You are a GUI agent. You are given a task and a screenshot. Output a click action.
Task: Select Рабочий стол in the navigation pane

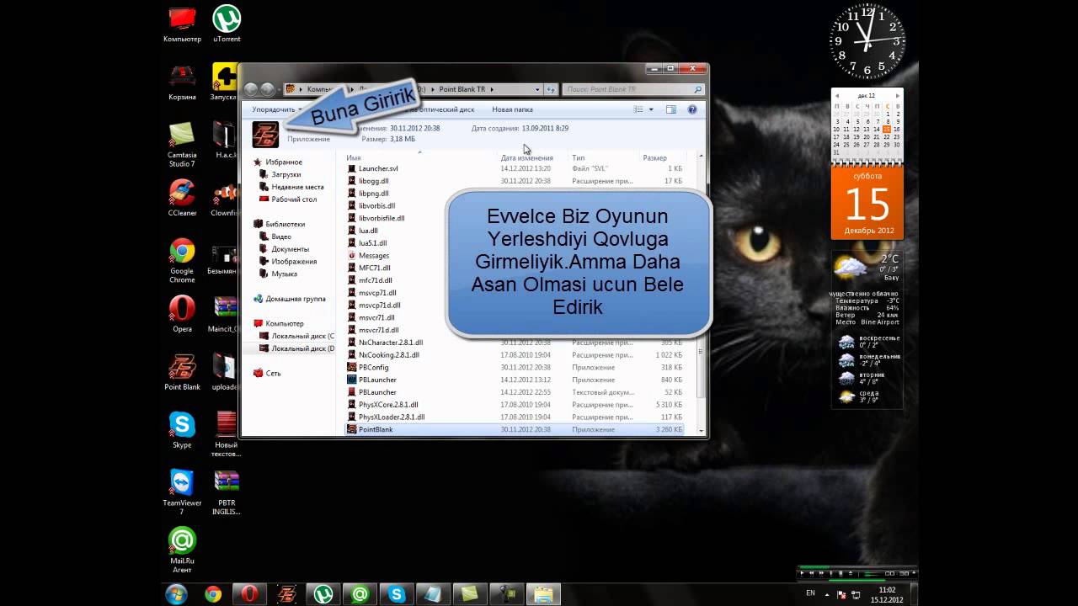tap(288, 199)
